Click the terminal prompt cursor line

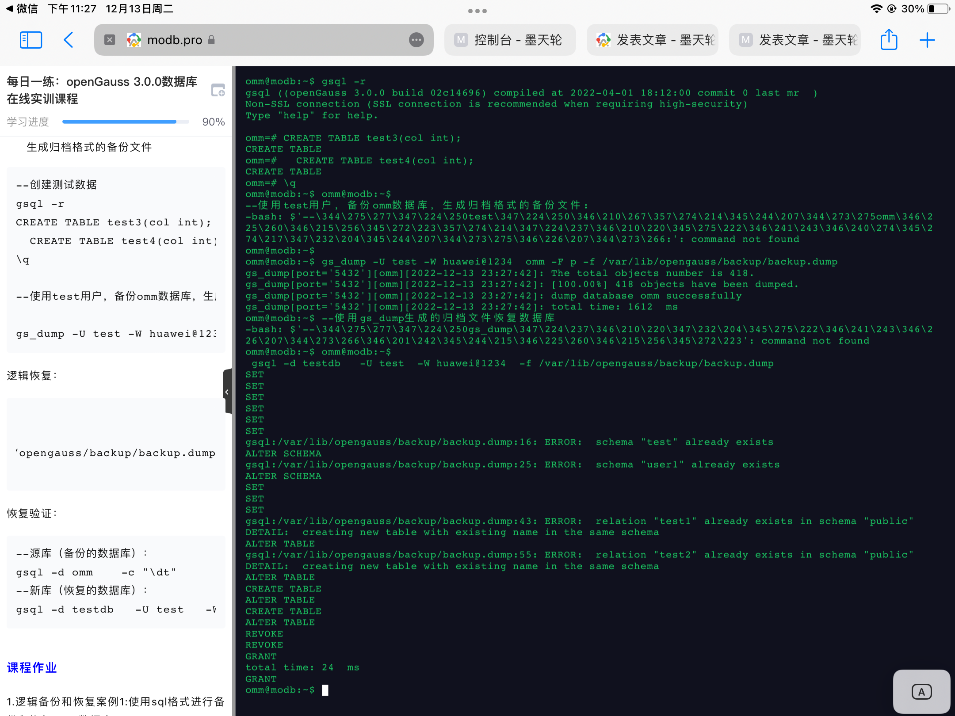click(x=325, y=690)
